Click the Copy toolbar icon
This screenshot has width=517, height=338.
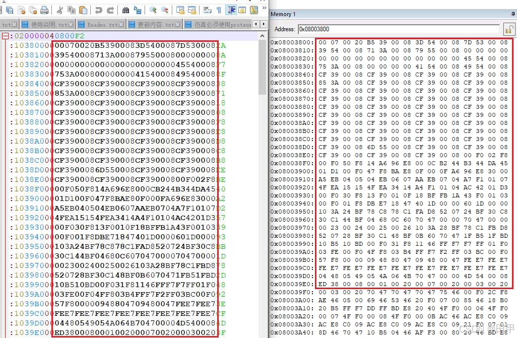click(x=72, y=10)
